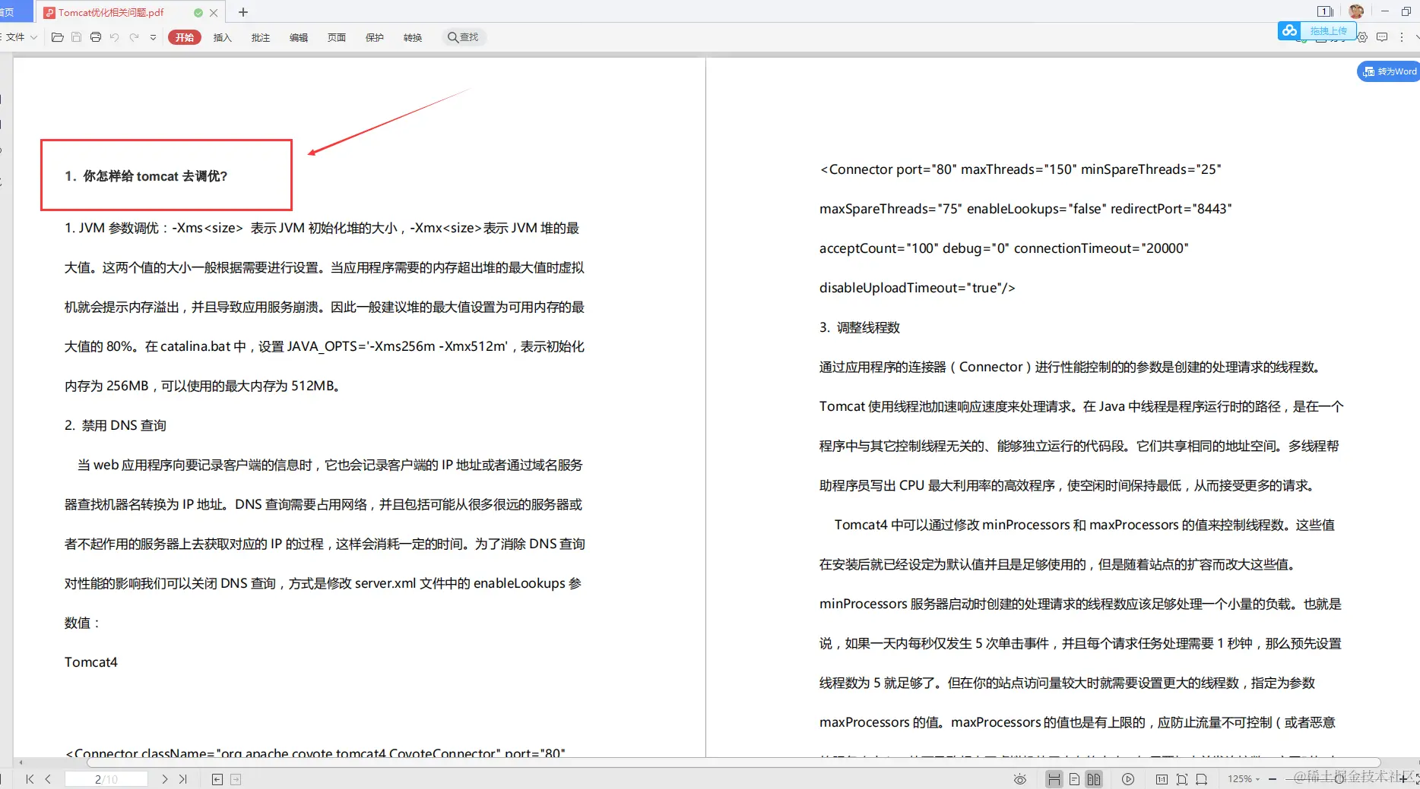Fit page to width
Image resolution: width=1420 pixels, height=789 pixels.
click(x=1201, y=779)
